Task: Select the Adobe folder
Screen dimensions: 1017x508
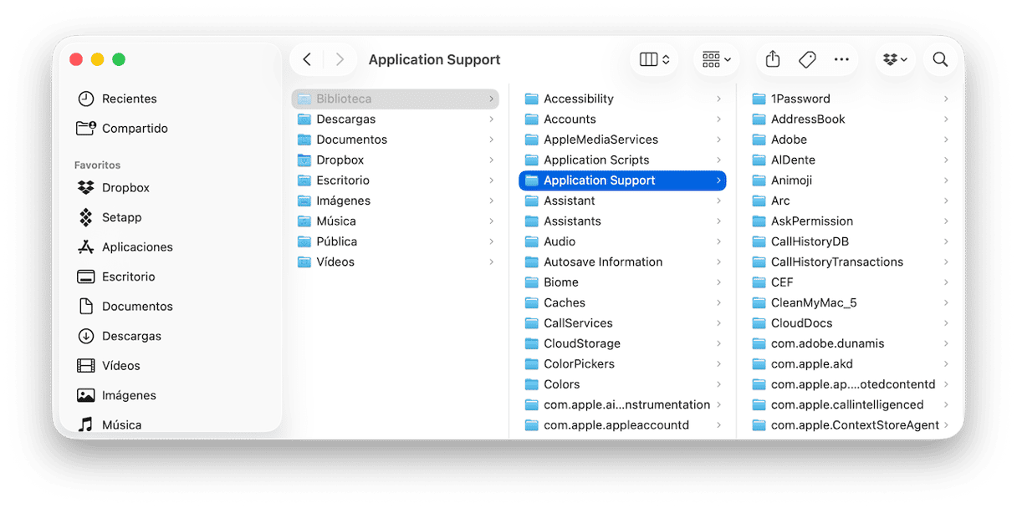Action: coord(789,140)
